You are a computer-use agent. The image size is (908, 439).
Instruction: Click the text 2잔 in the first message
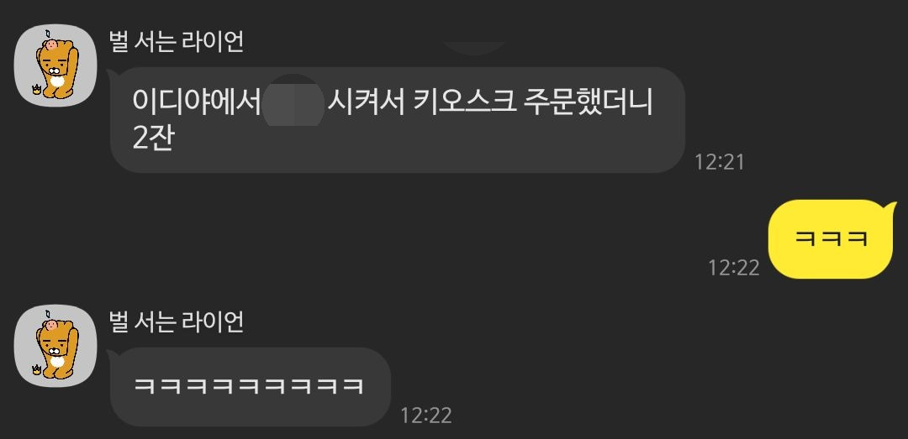pos(153,138)
